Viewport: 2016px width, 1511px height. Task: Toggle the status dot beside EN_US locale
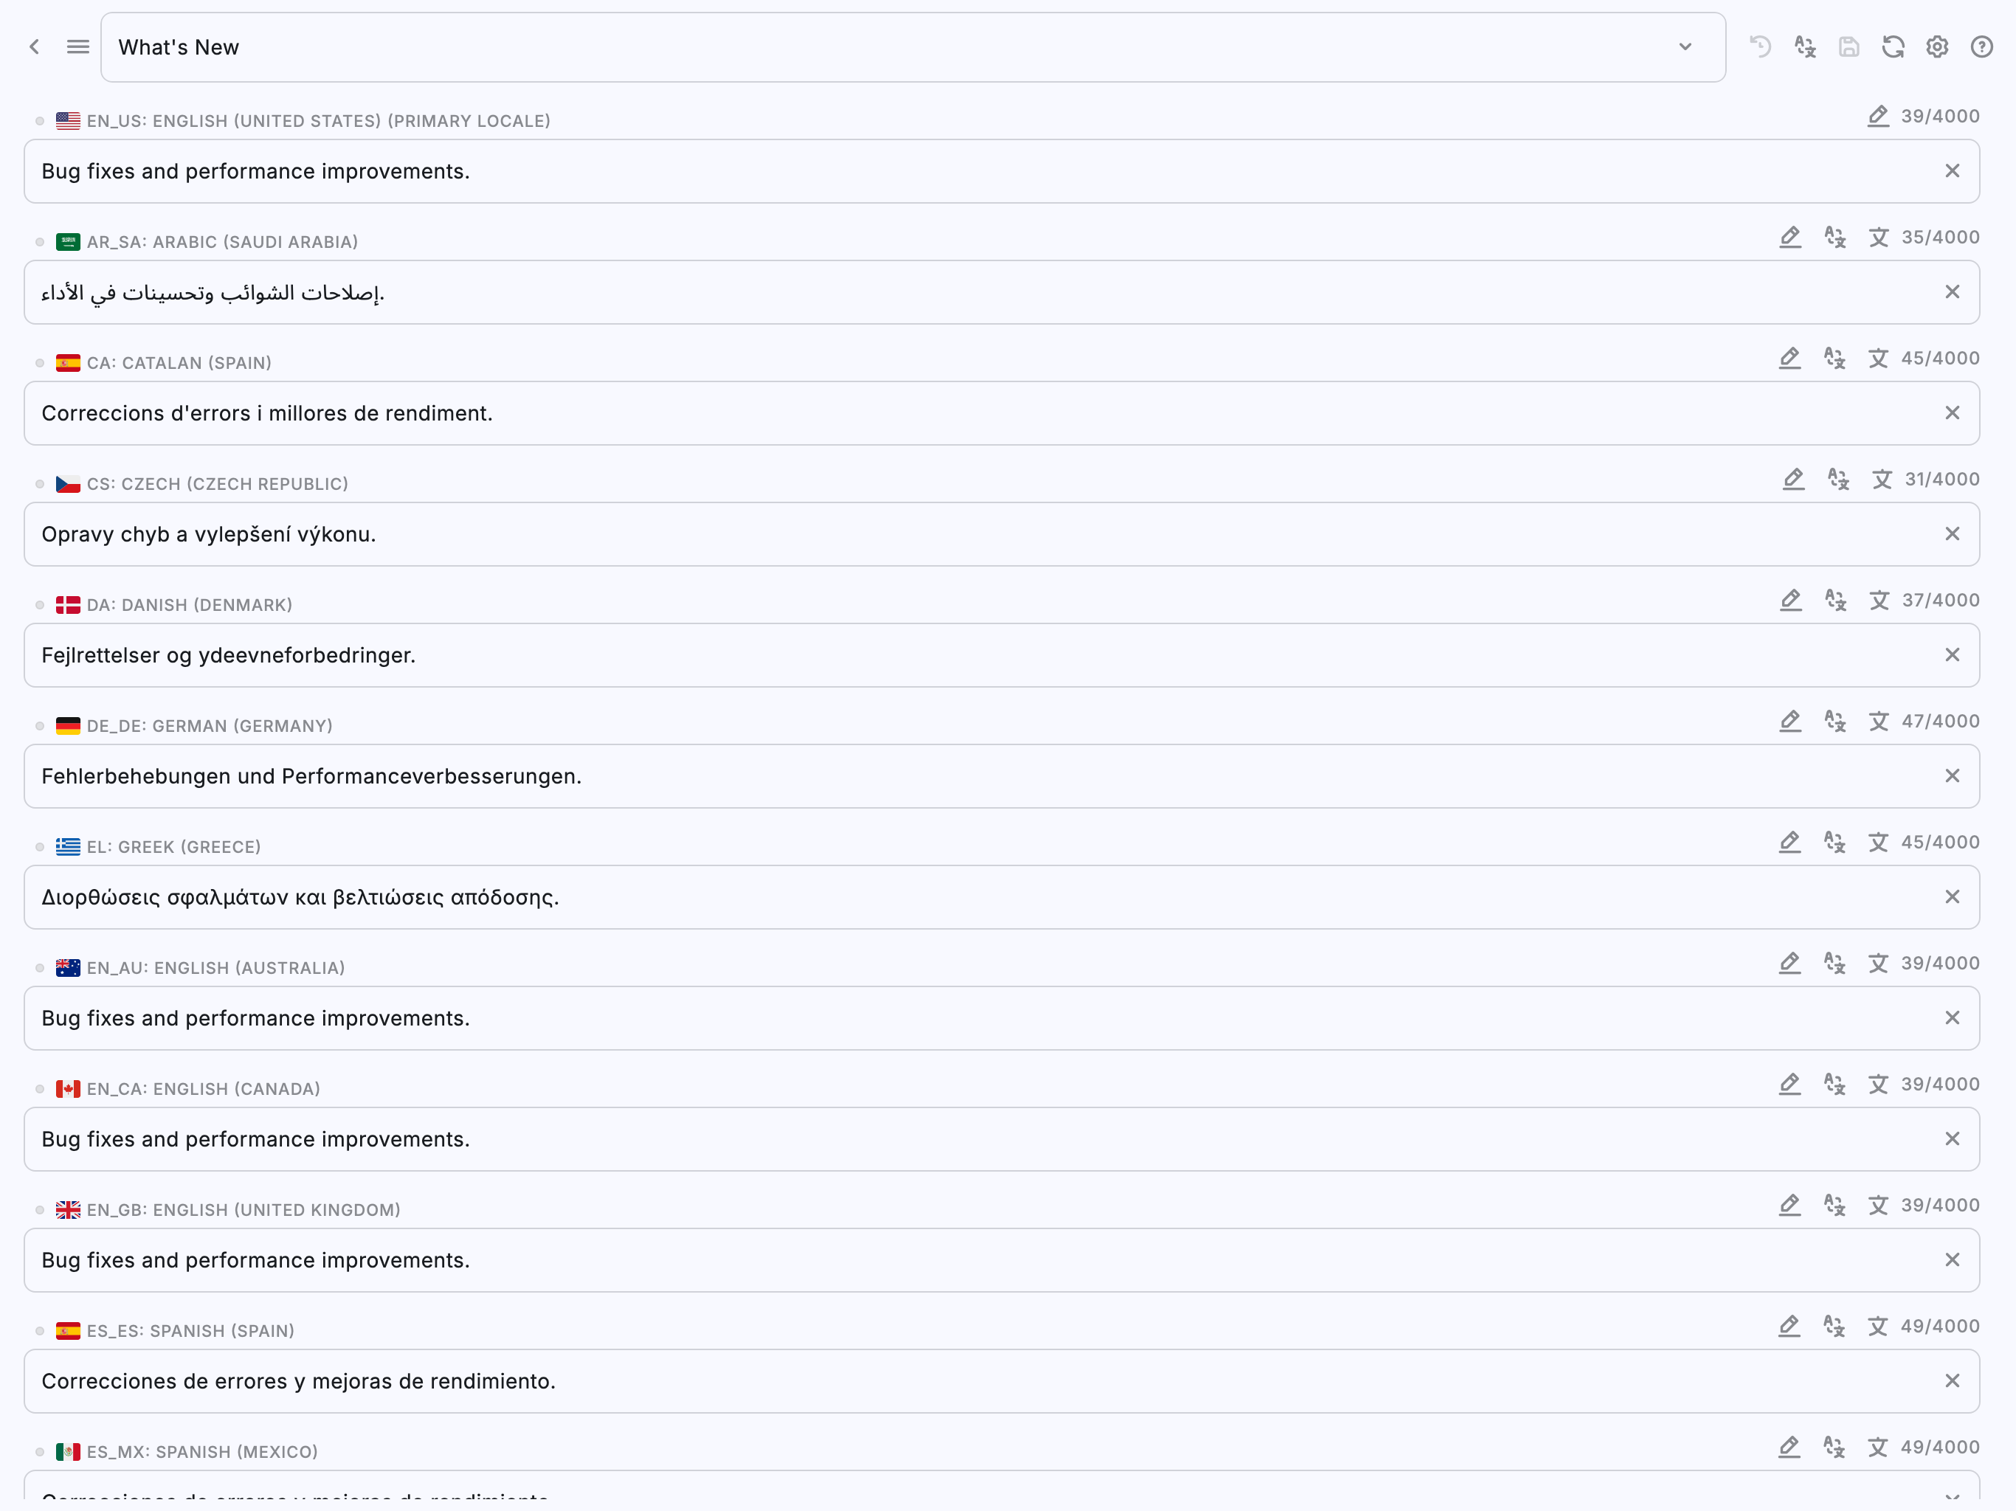coord(39,121)
